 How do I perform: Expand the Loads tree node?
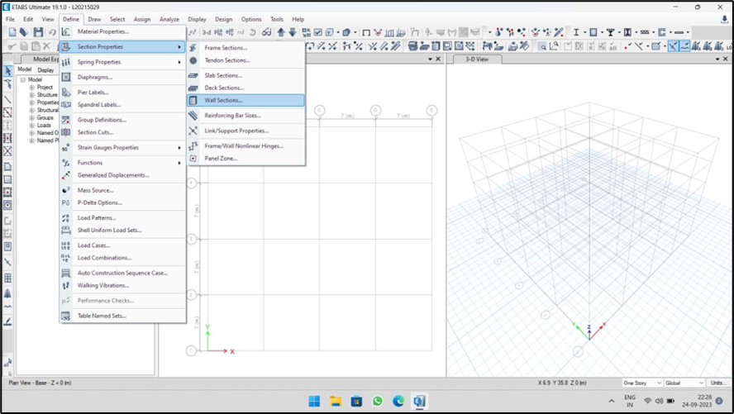click(x=32, y=126)
